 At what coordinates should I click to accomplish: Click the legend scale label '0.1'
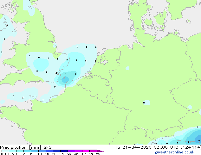[3, 154]
